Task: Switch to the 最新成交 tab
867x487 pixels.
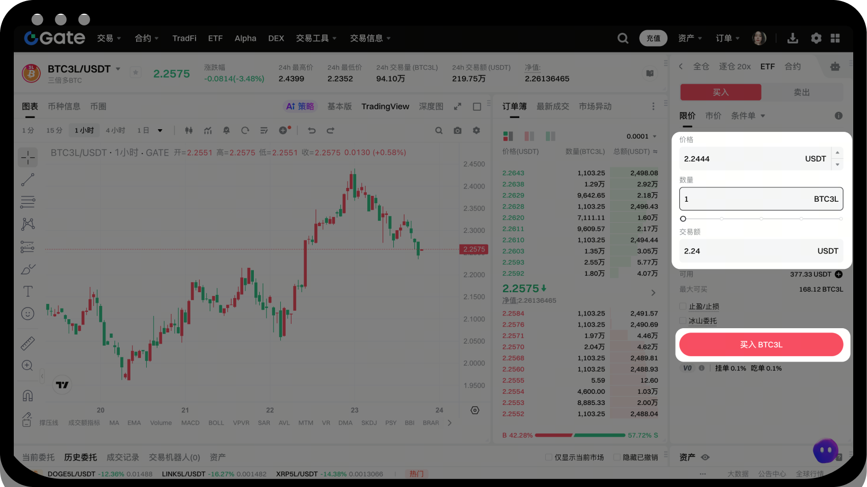Action: [x=552, y=106]
